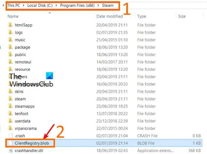Click the BLOB File type cell
The height and width of the screenshot is (154, 207).
tap(146, 143)
